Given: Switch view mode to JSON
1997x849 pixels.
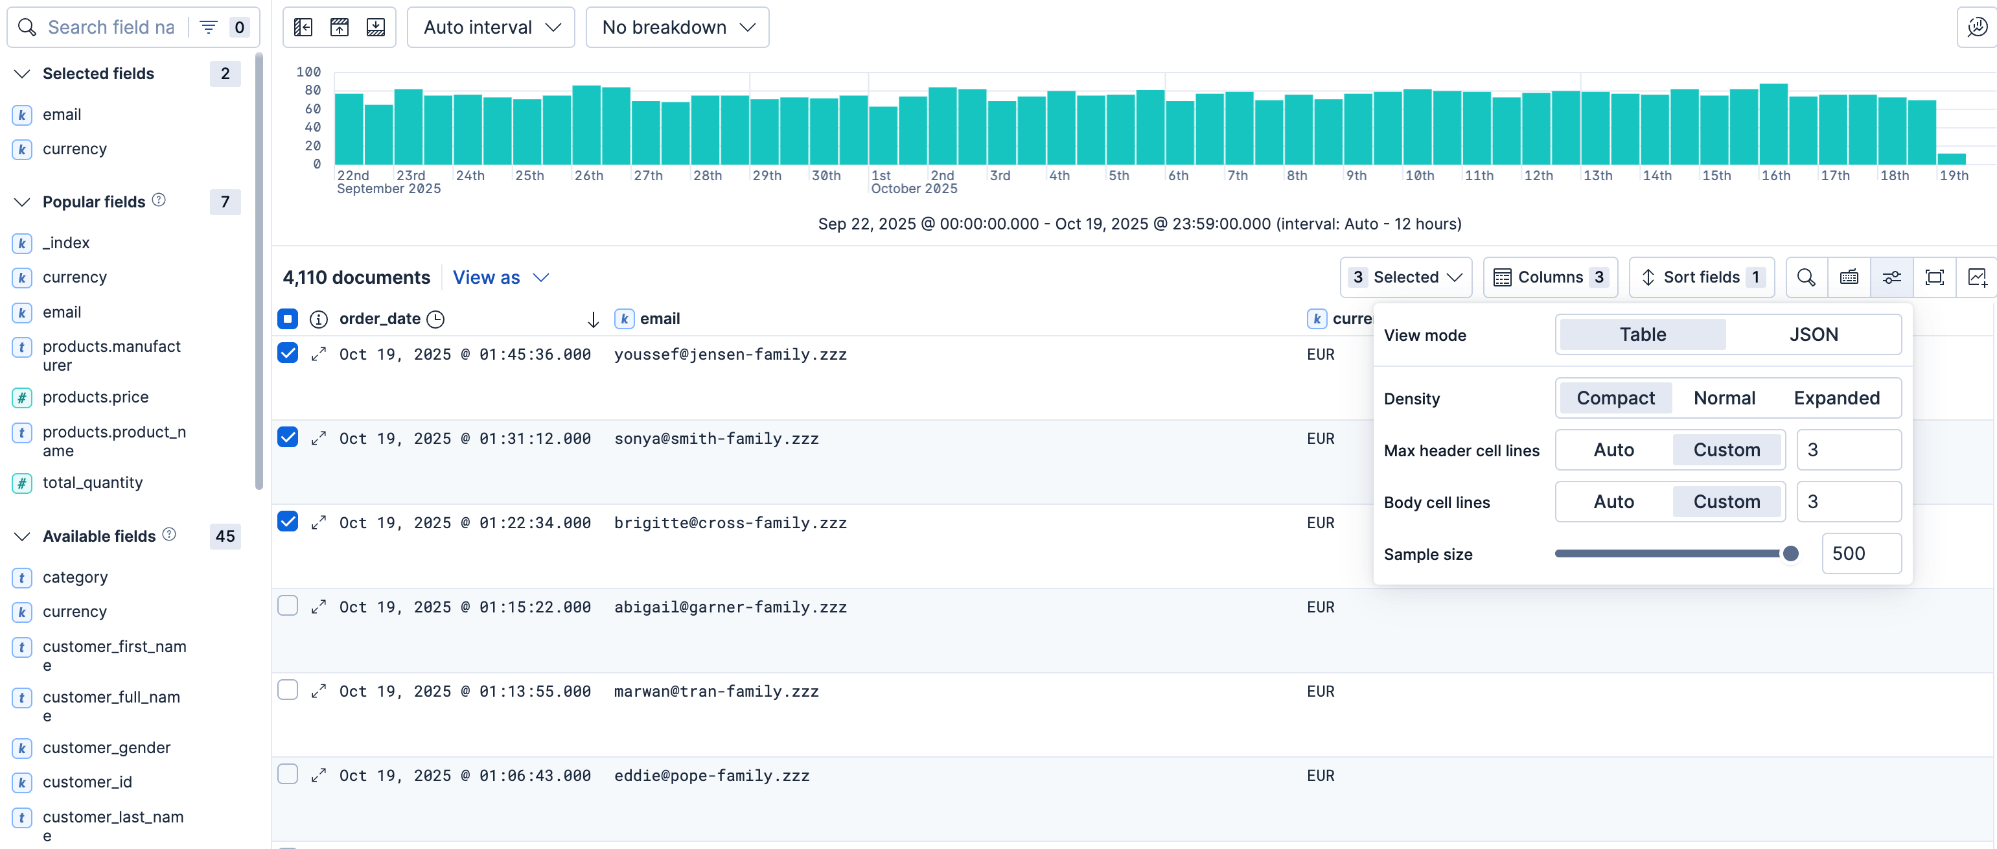Looking at the screenshot, I should (x=1813, y=335).
